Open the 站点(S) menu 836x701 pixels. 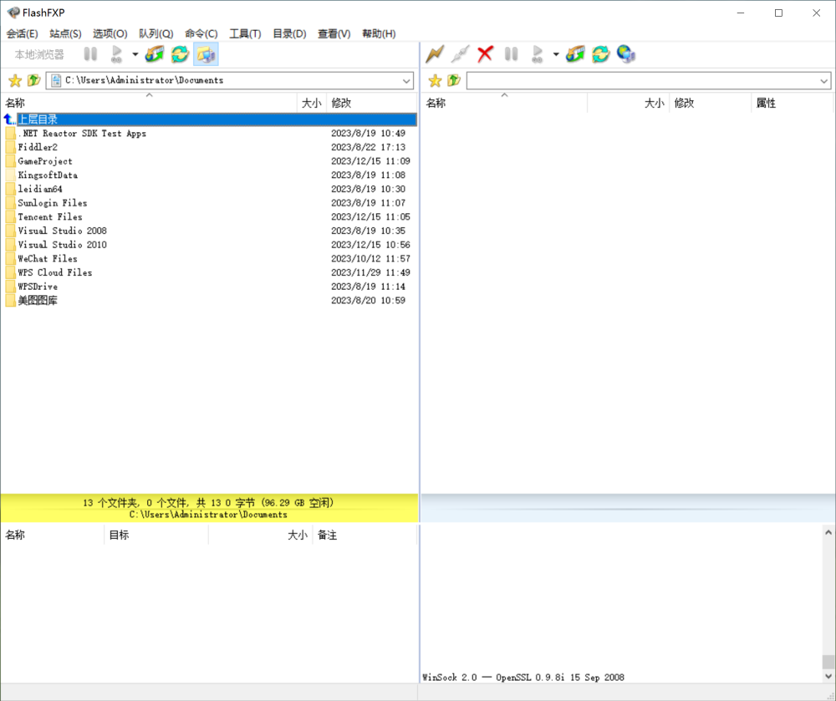(x=65, y=33)
